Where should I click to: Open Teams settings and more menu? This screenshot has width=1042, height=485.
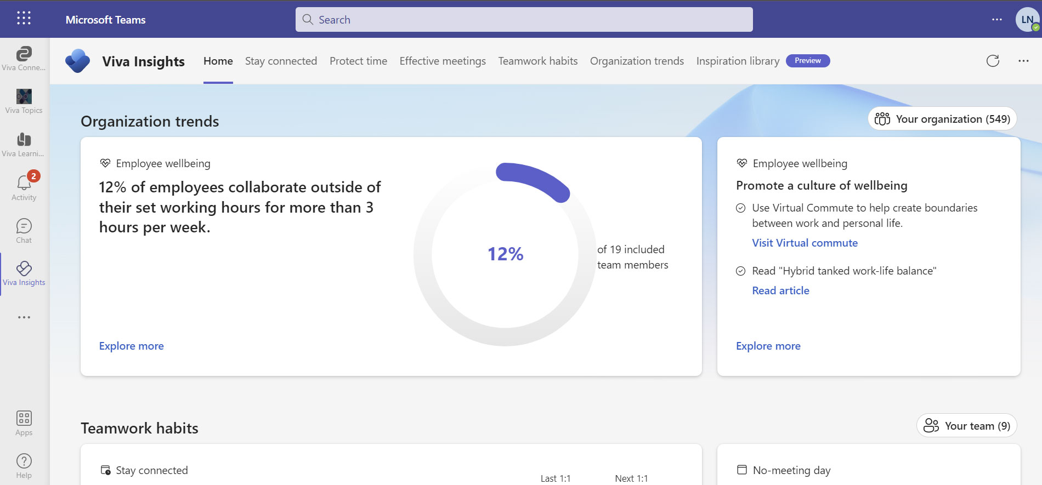coord(997,20)
